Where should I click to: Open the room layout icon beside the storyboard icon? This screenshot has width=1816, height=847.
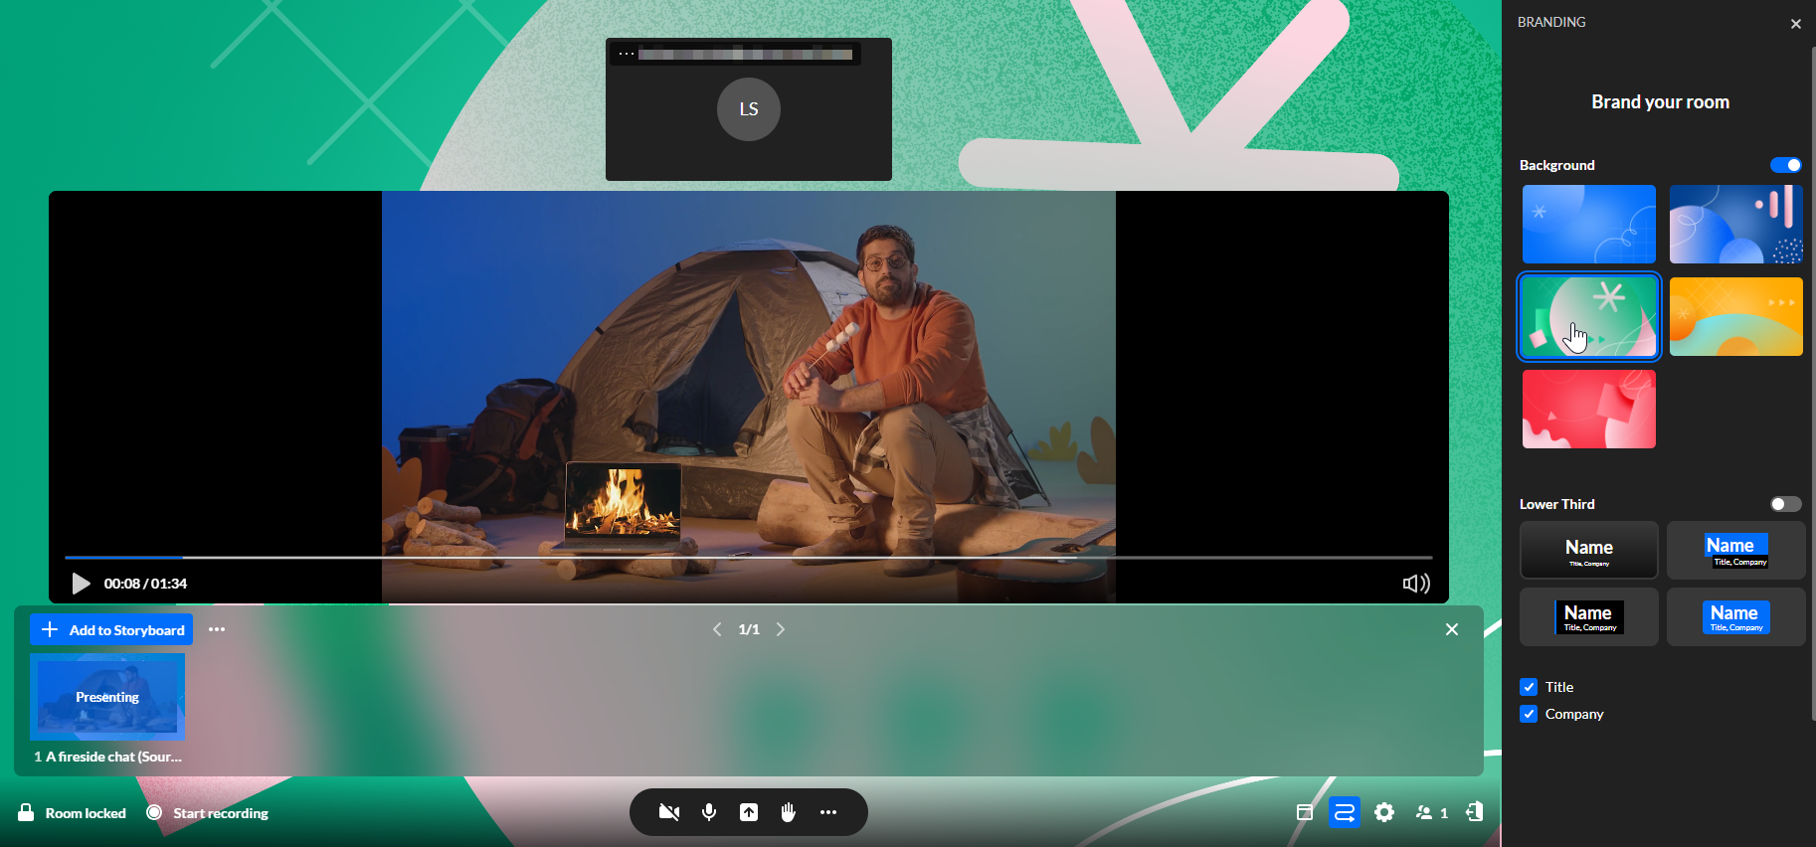[x=1305, y=812]
